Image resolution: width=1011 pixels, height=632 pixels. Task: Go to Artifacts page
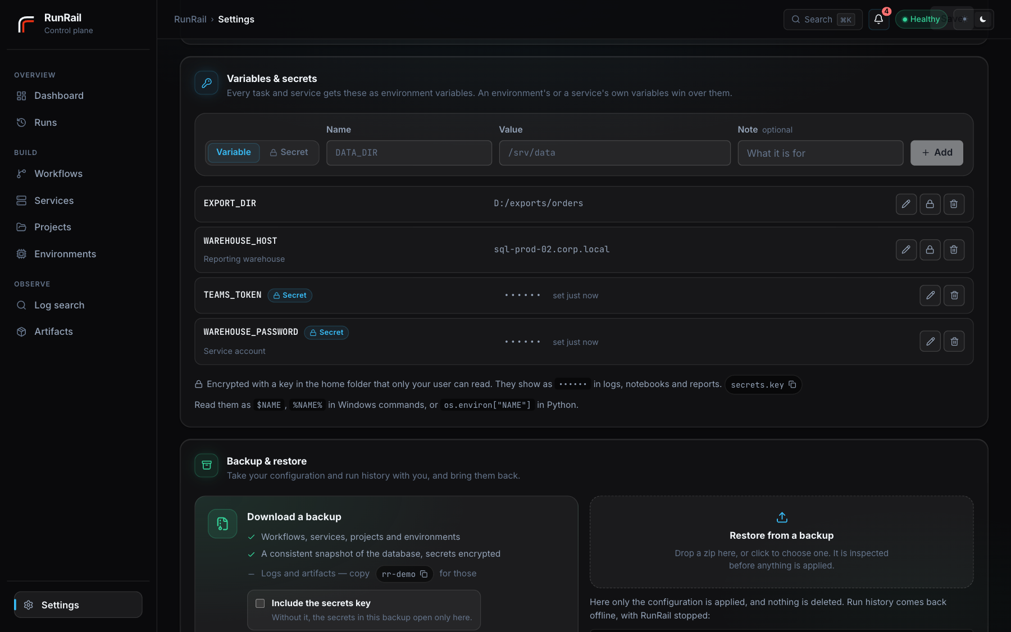tap(78, 331)
